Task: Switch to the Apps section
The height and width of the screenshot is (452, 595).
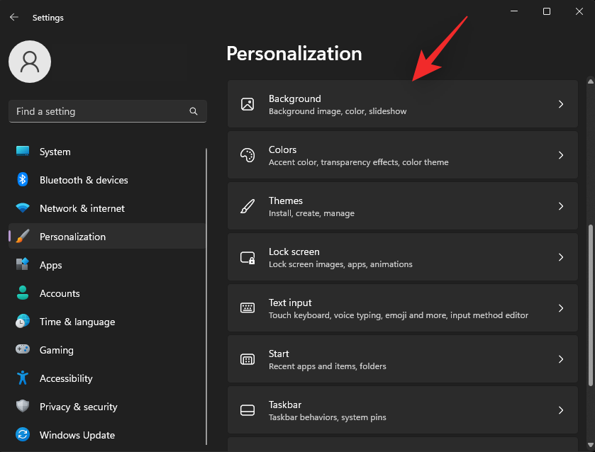Action: (50, 265)
